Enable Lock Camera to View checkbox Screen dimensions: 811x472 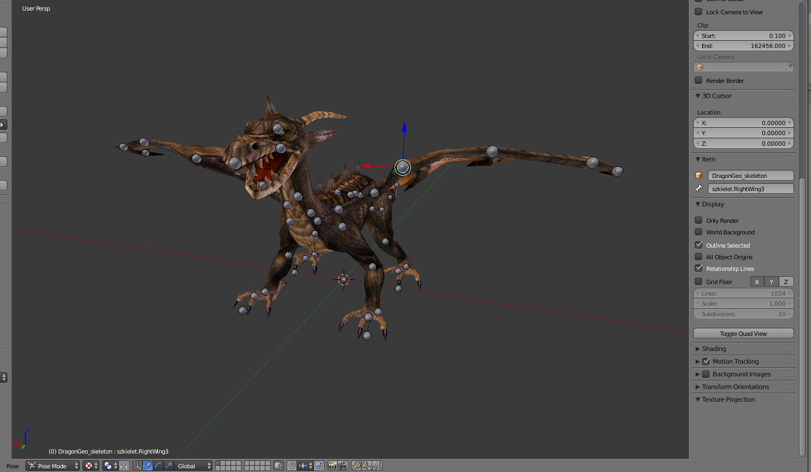[698, 12]
